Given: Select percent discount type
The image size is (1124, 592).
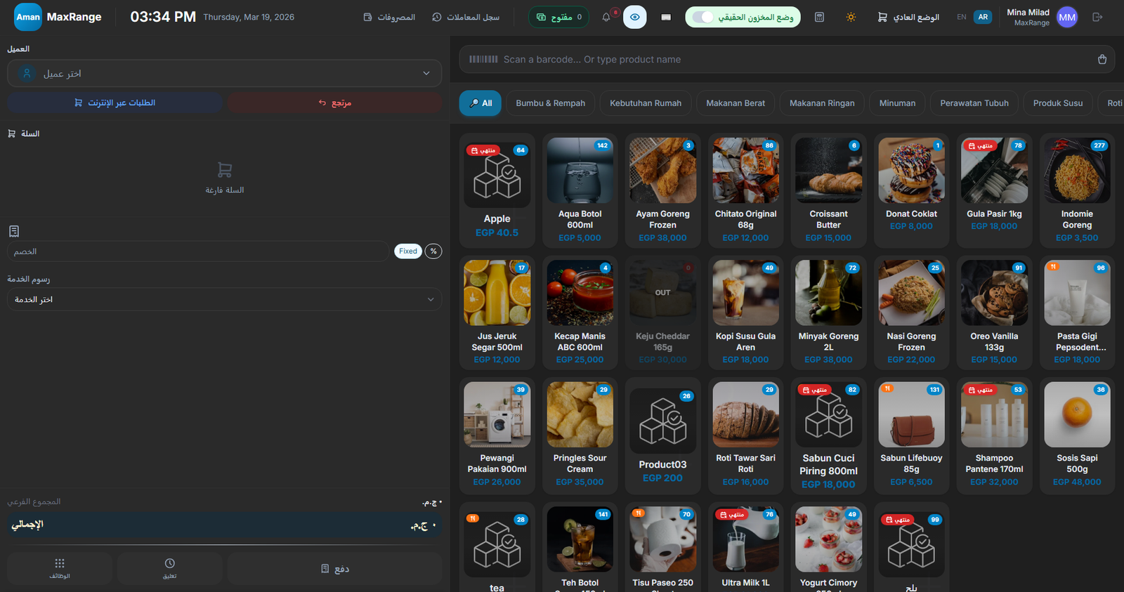Looking at the screenshot, I should [433, 251].
